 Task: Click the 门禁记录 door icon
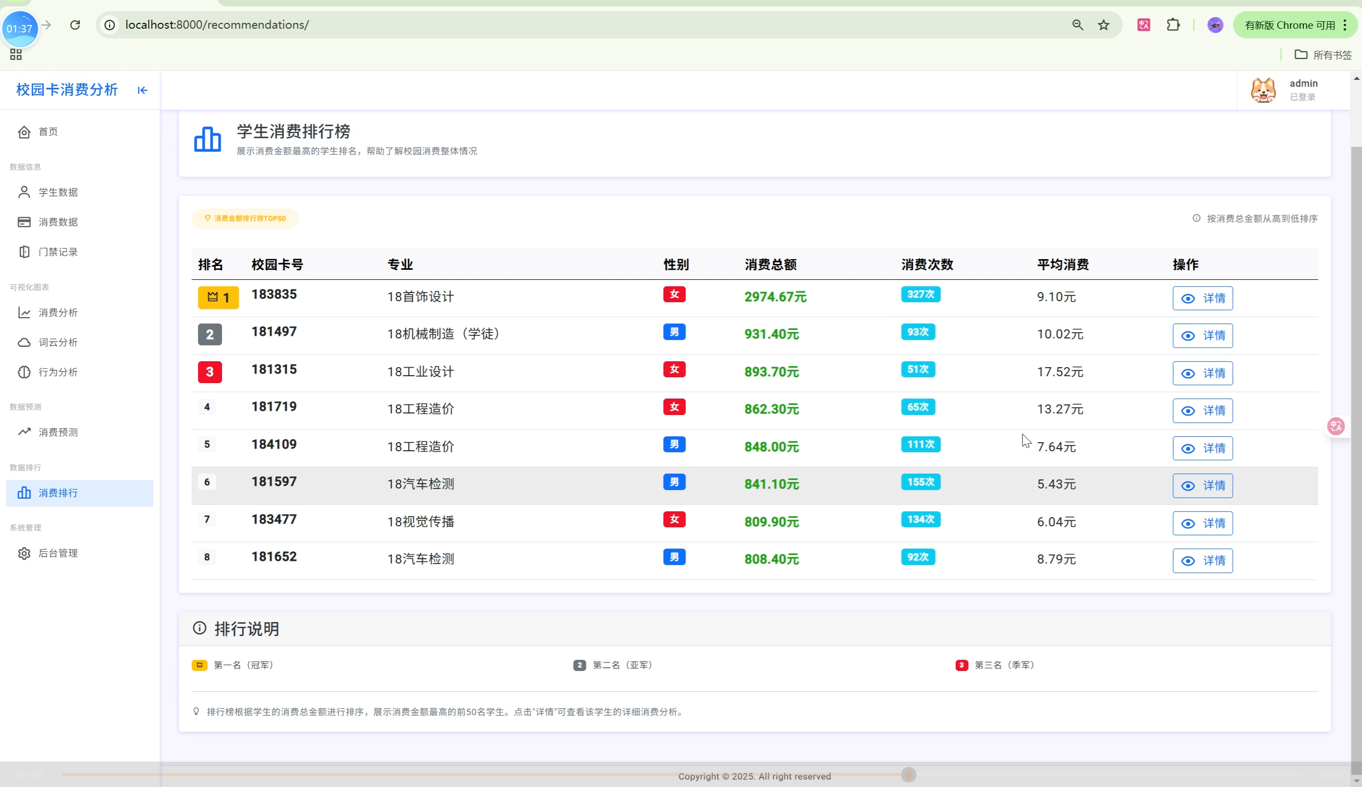coord(24,252)
